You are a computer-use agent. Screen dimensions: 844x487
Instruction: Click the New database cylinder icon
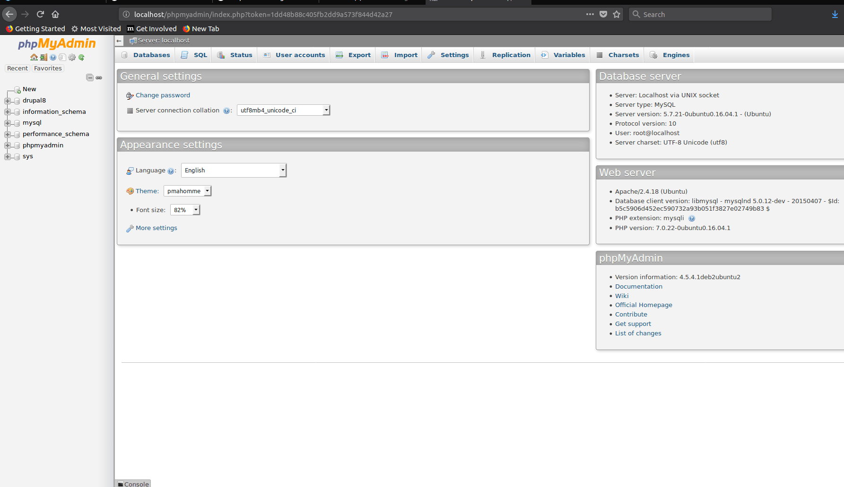point(17,90)
